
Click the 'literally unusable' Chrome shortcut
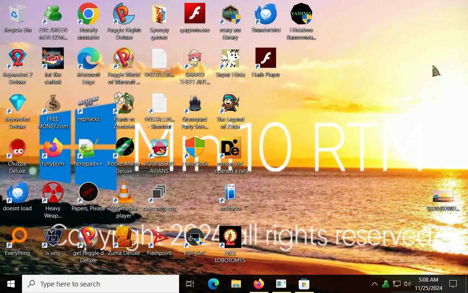[88, 14]
